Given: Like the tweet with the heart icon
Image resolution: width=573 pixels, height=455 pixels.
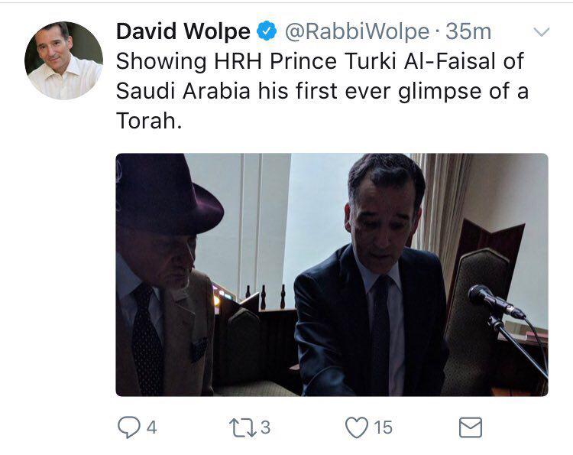Looking at the screenshot, I should click(357, 427).
